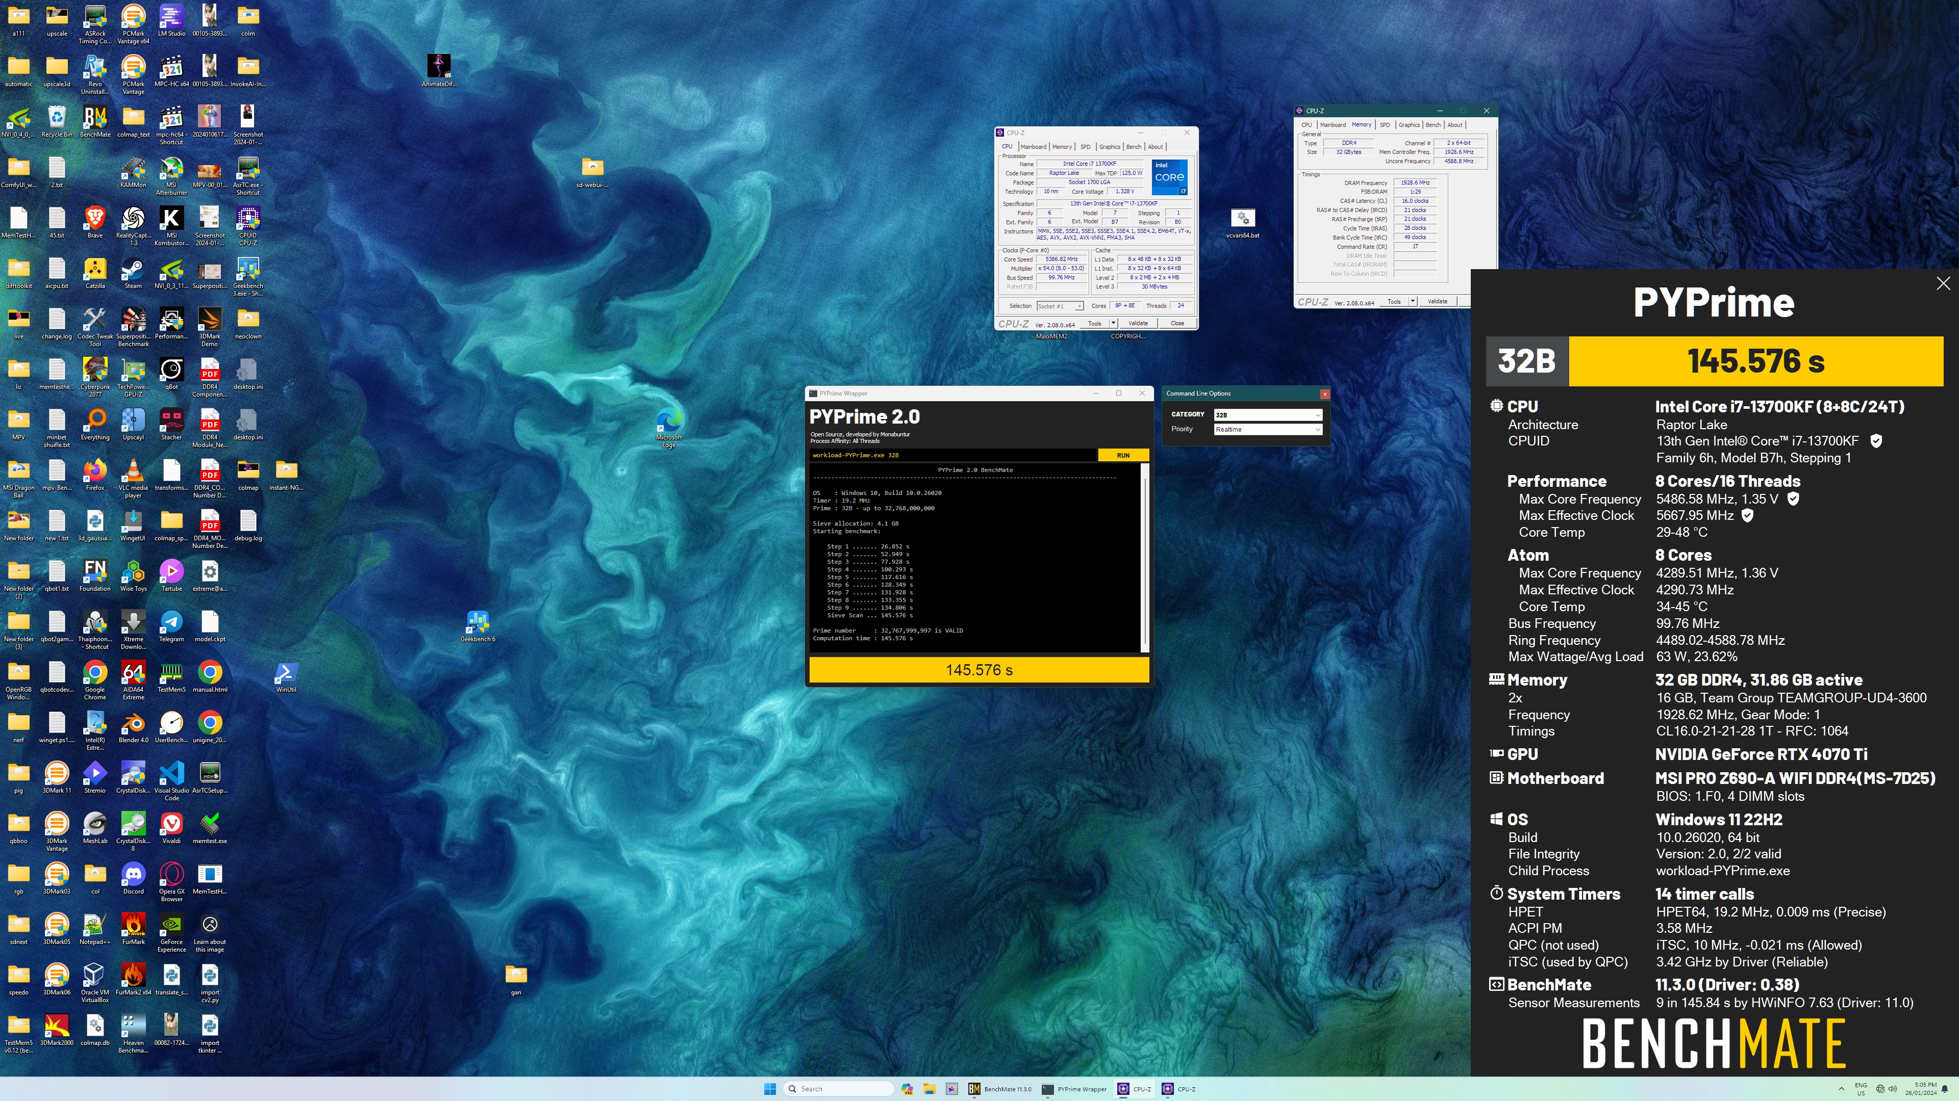Click the Windows Start button
1959x1101 pixels.
coord(770,1089)
